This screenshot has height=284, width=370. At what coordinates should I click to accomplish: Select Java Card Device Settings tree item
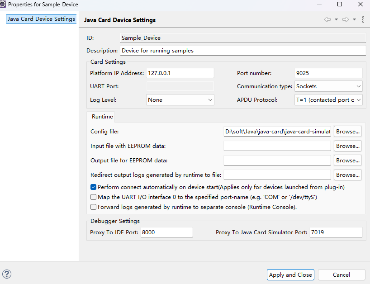pyautogui.click(x=41, y=19)
